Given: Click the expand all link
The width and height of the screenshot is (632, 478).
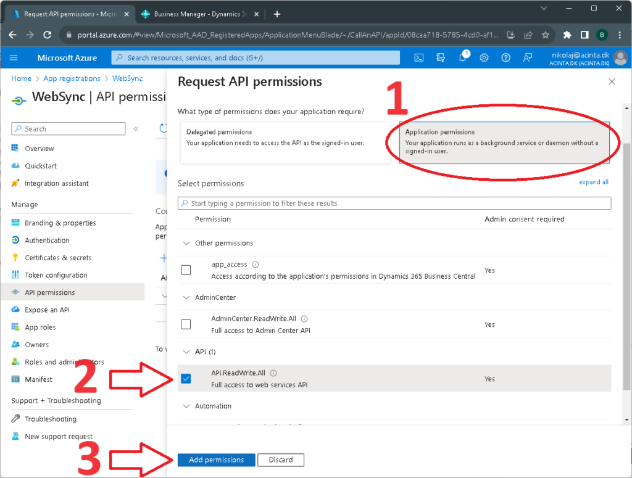Looking at the screenshot, I should [x=593, y=182].
